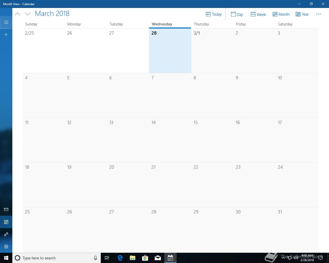Click day 18 in the calendar

click(43, 185)
